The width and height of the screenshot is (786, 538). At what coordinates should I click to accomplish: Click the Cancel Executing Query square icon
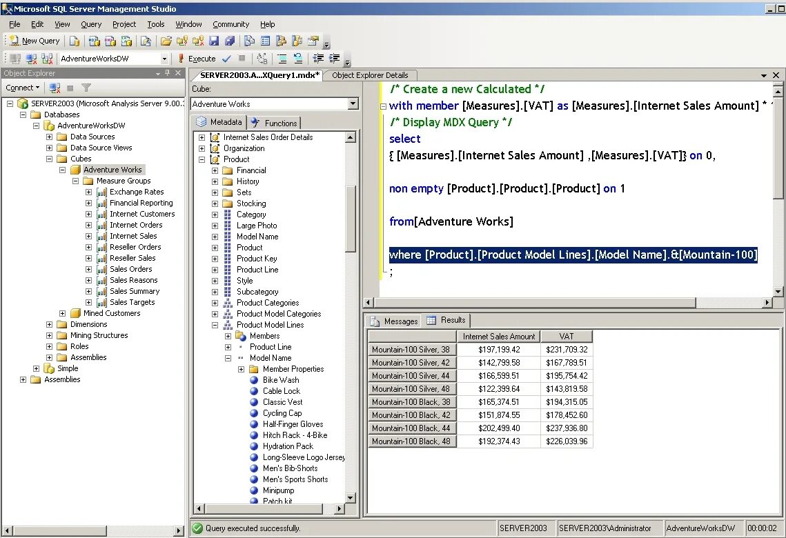(x=242, y=59)
